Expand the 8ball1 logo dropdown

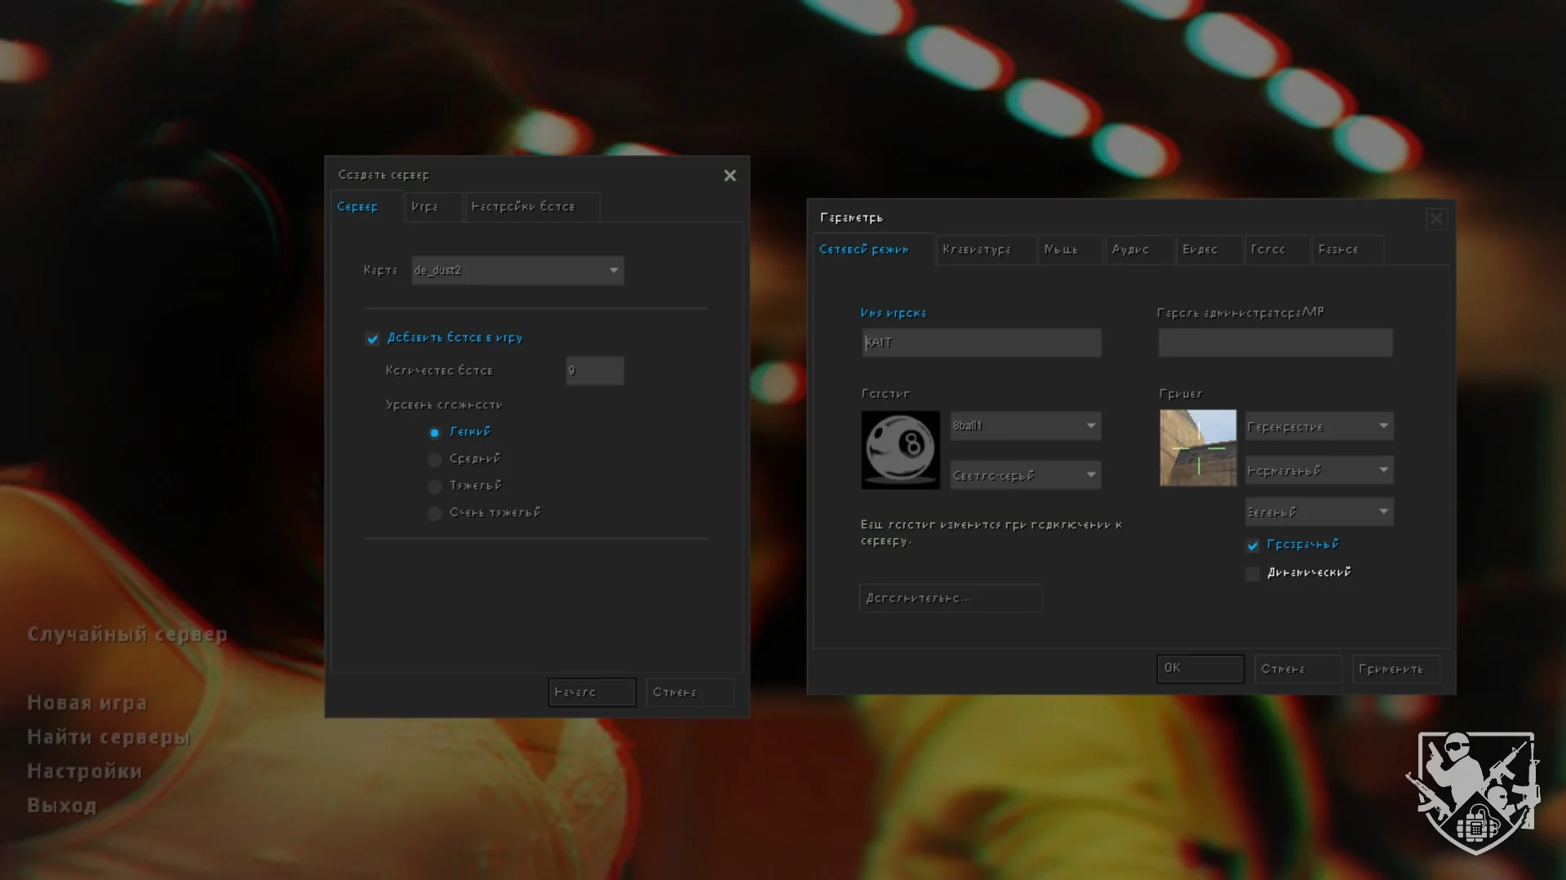pyautogui.click(x=1025, y=426)
